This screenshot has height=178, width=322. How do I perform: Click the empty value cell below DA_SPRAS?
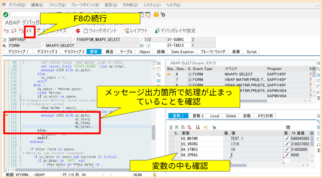point(257,160)
